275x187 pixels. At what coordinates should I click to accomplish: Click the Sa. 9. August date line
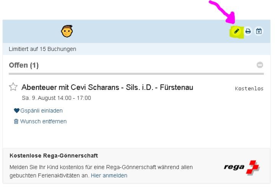[56, 98]
